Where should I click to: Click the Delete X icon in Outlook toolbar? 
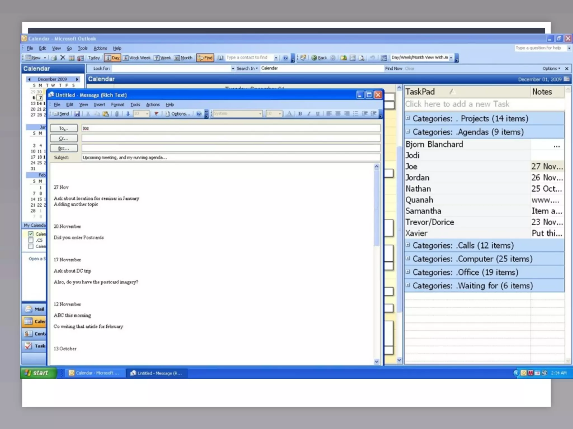pyautogui.click(x=63, y=58)
